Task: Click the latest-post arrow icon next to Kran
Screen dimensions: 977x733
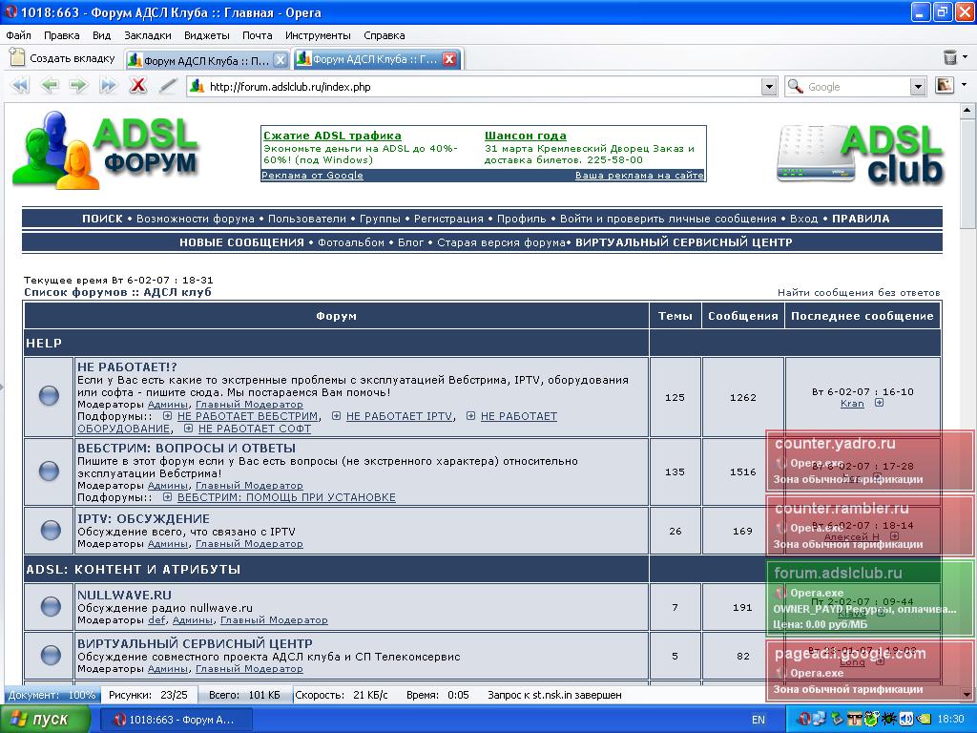Action: [879, 403]
